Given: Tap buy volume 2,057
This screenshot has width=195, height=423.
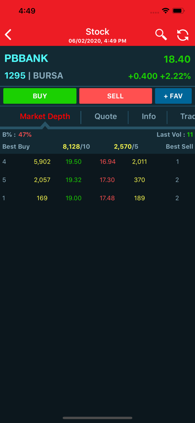Looking at the screenshot, I should pos(42,180).
